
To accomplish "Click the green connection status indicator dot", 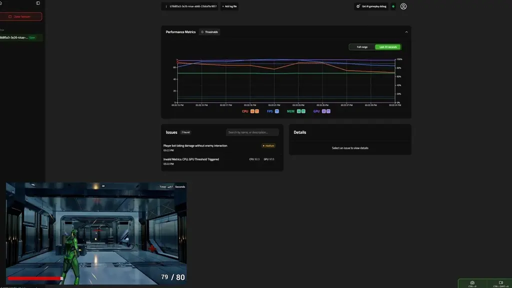I will (x=392, y=6).
